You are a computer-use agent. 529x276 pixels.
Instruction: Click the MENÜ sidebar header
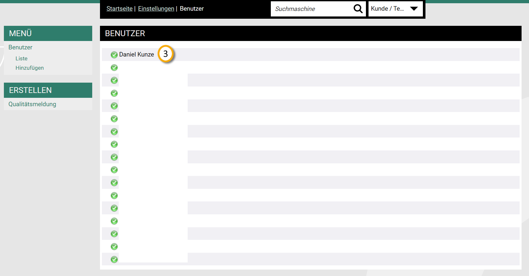coord(48,33)
